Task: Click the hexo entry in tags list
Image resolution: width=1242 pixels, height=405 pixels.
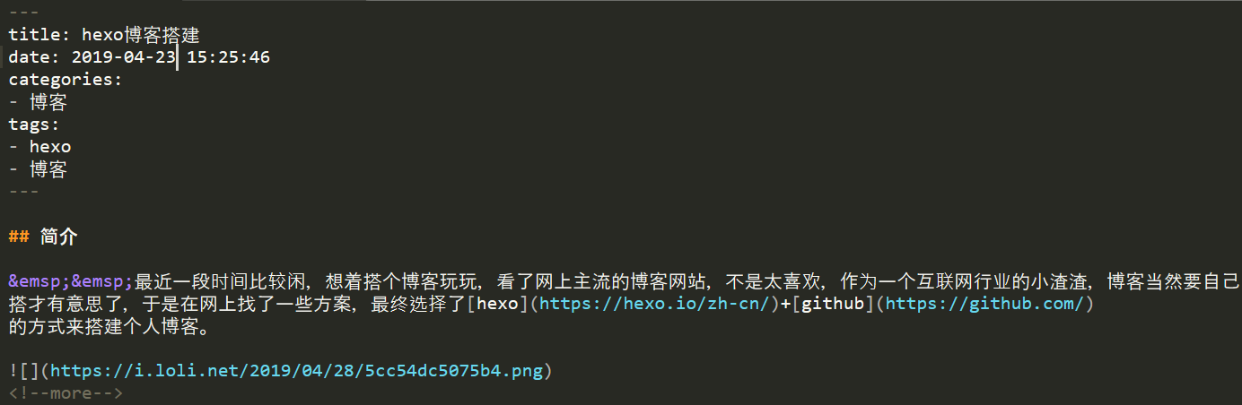Action: [50, 147]
